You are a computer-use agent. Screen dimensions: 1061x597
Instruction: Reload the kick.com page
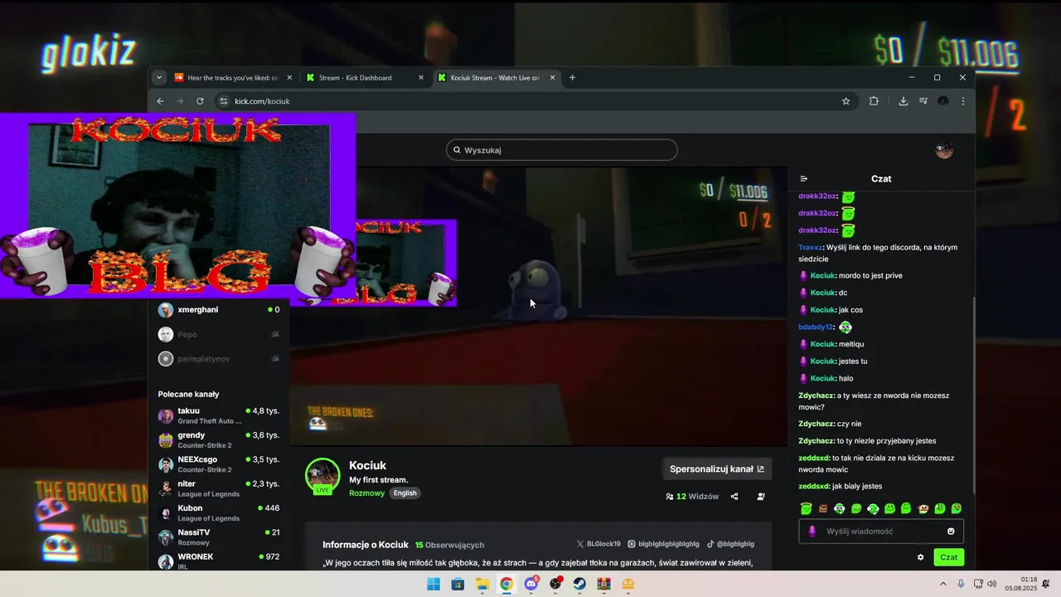click(200, 101)
